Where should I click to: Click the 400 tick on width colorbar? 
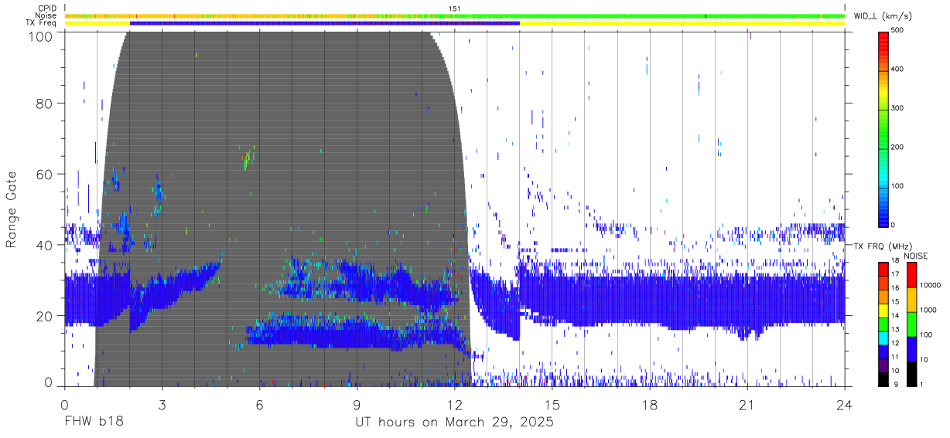click(897, 70)
